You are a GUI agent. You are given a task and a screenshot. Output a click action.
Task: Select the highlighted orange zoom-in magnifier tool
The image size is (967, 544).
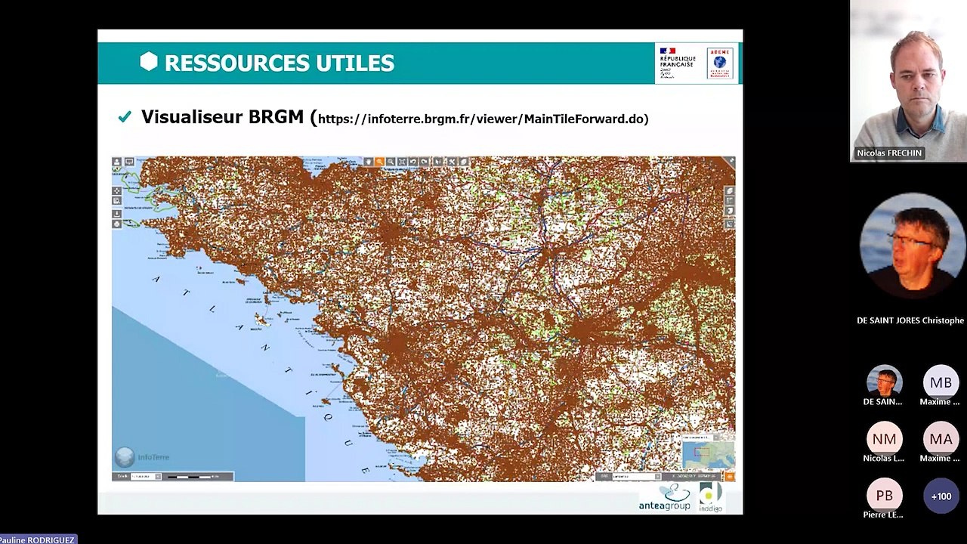379,162
